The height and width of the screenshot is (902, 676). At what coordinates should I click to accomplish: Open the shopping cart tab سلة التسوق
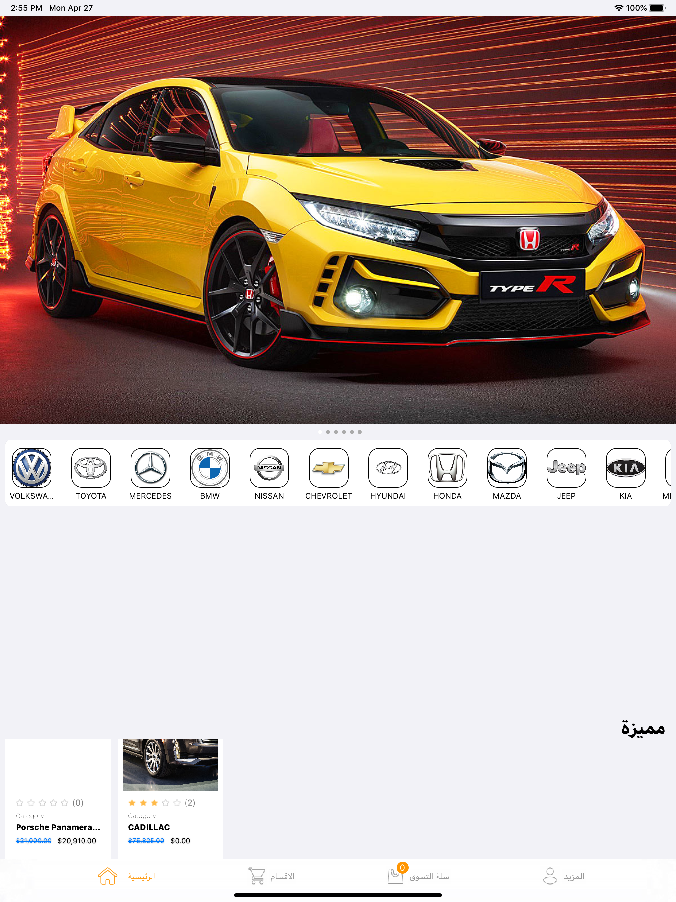[x=418, y=876]
